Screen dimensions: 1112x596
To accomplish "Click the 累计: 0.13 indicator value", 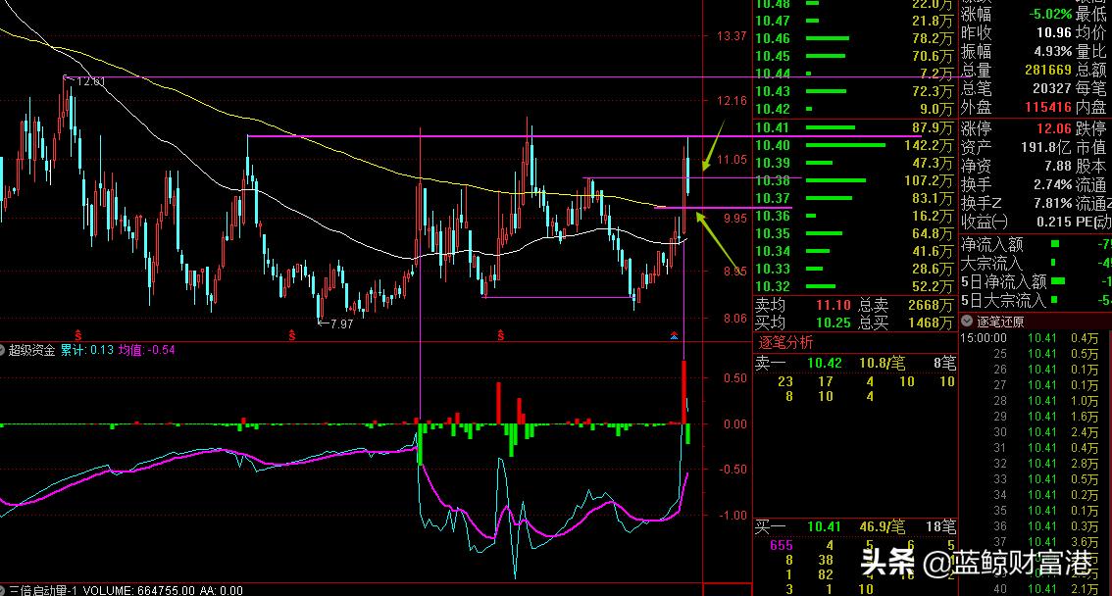I will pyautogui.click(x=86, y=350).
